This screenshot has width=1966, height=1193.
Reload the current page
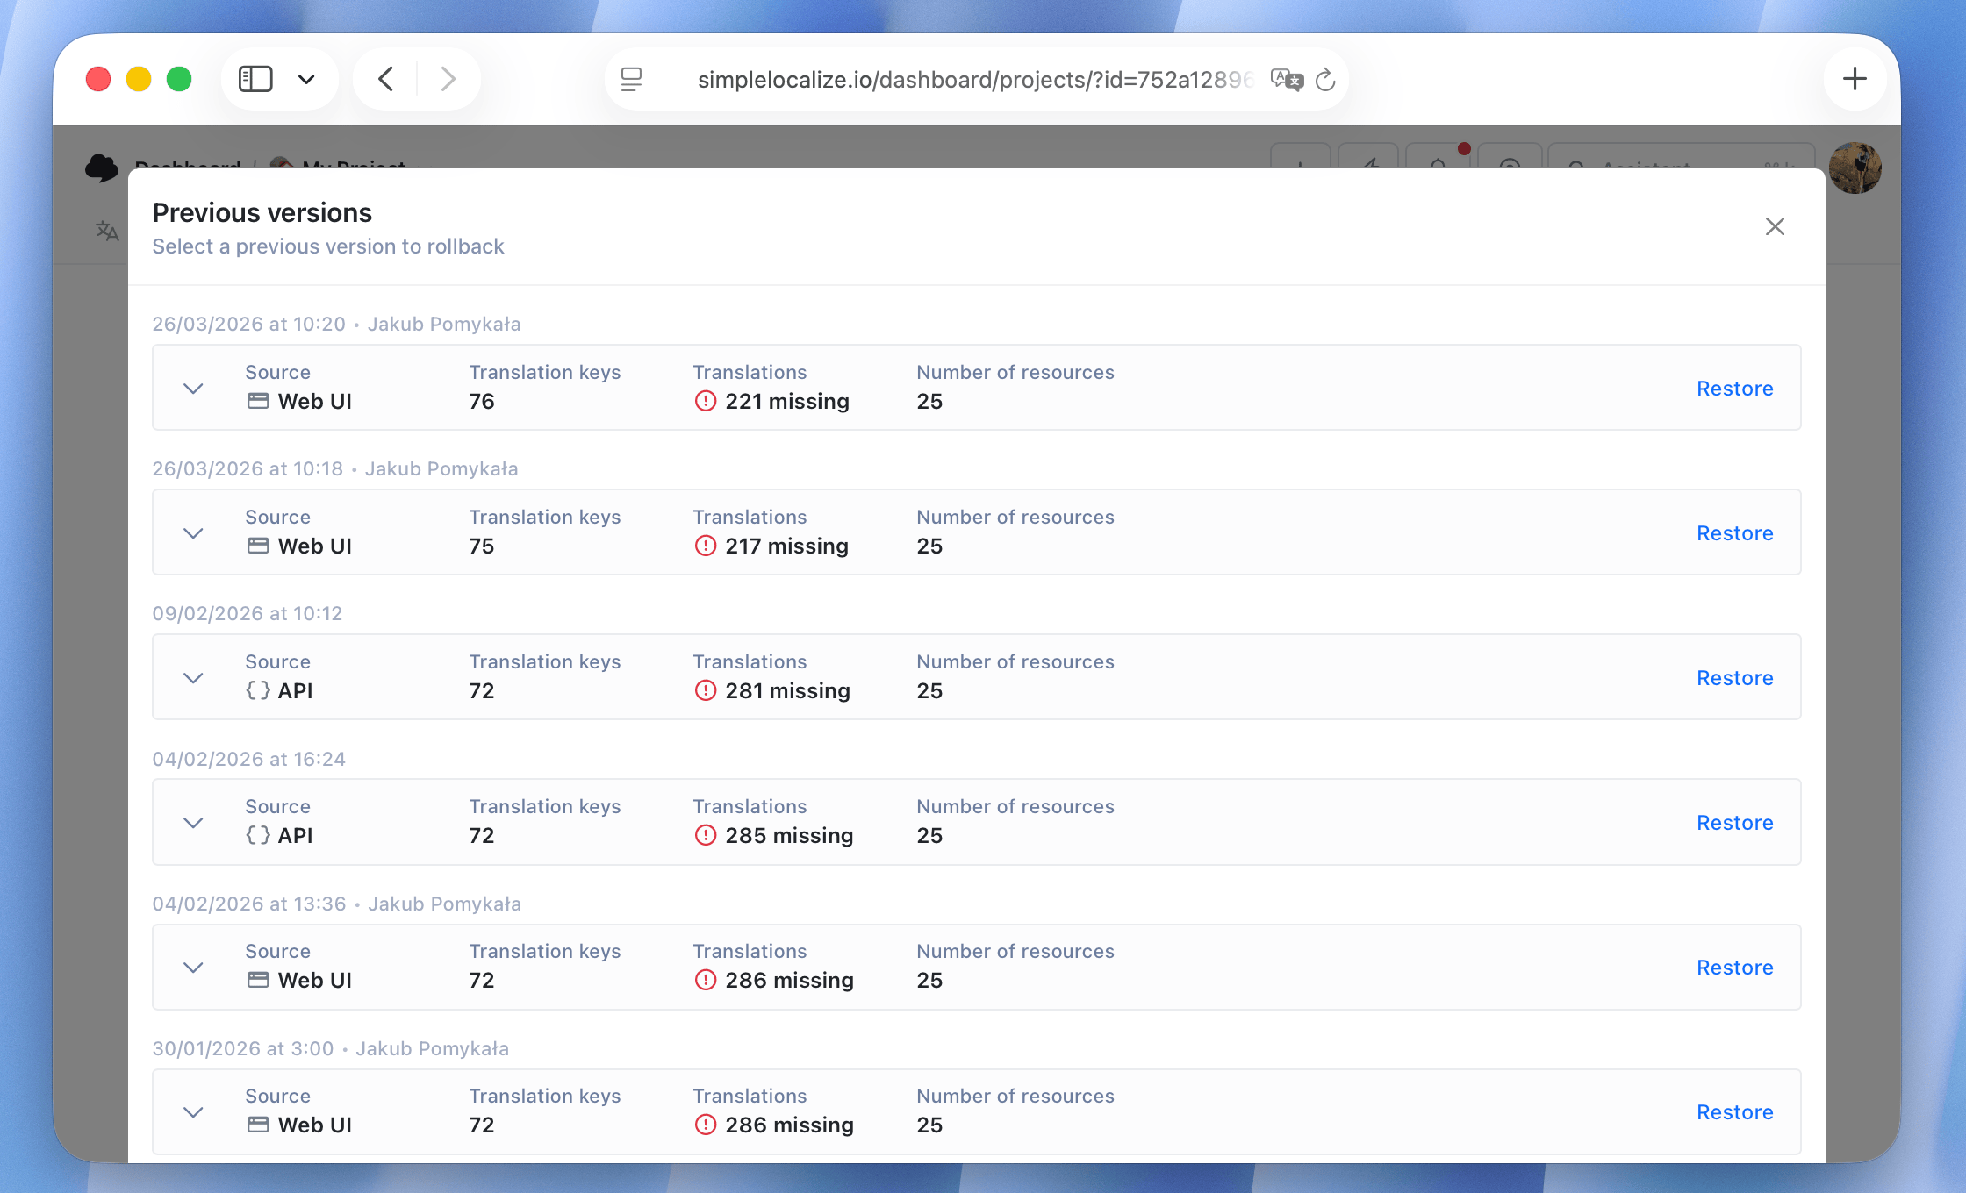(1326, 80)
